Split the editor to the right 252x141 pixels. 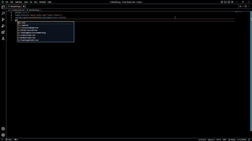[246, 6]
